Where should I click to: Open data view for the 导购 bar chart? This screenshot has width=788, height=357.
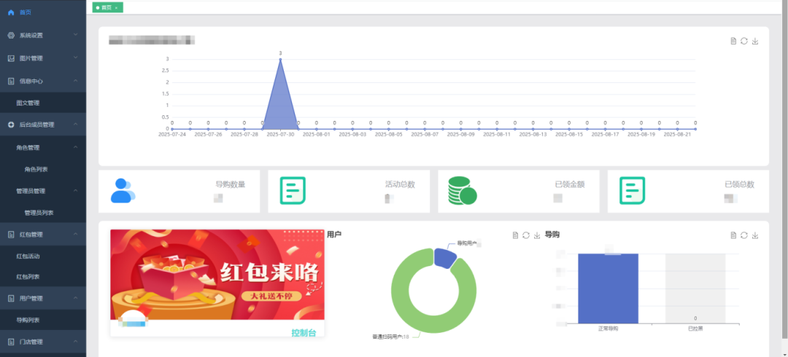click(x=733, y=235)
